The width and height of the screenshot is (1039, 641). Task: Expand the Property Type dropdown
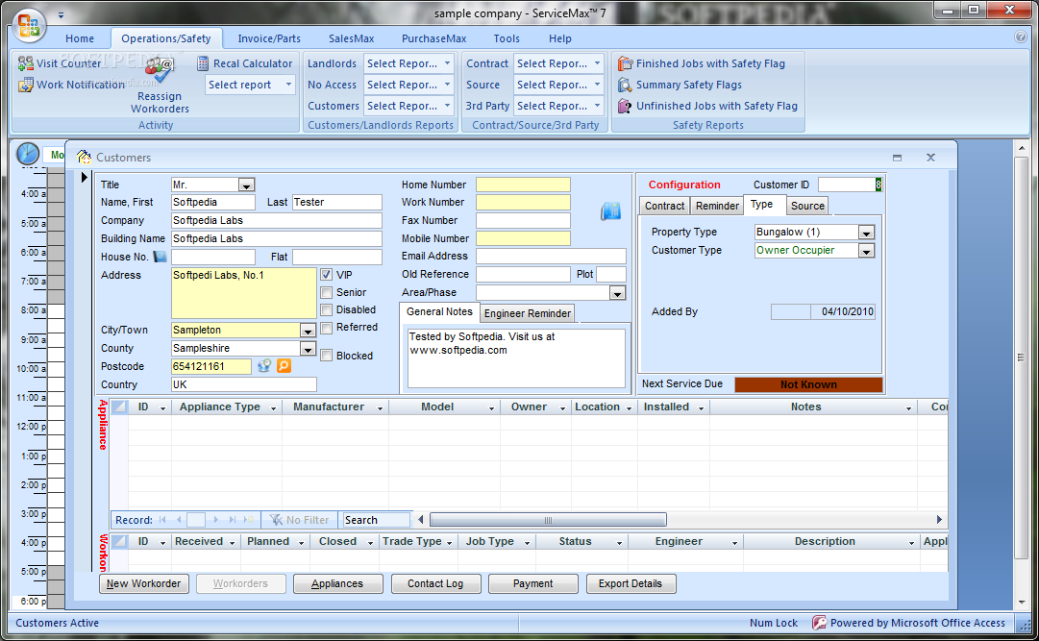[866, 233]
